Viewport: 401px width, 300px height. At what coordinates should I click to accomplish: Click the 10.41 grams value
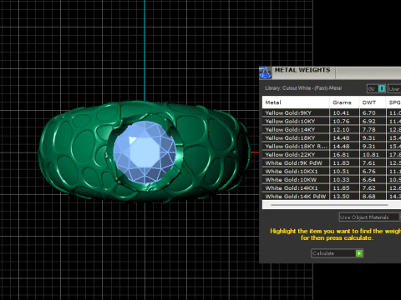coord(341,112)
